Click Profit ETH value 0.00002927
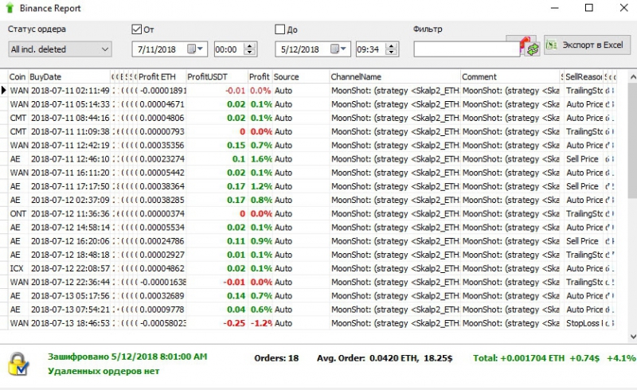The image size is (637, 390). point(162,255)
